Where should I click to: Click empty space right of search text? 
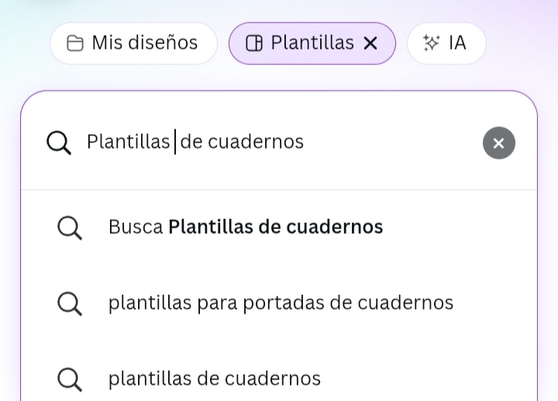pos(390,142)
